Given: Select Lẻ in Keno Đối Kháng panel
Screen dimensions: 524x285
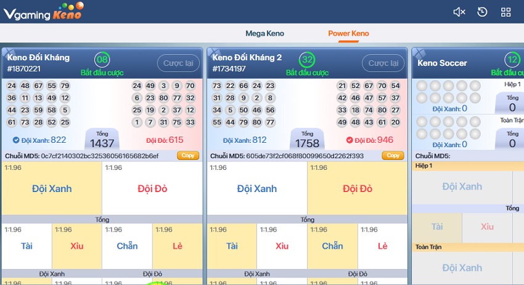Looking at the screenshot, I should [178, 246].
